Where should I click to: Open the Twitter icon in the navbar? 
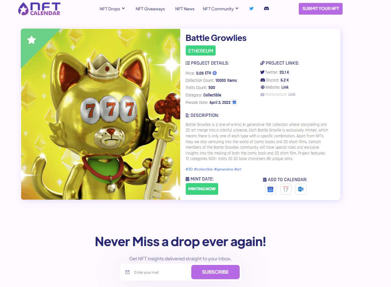click(x=251, y=9)
